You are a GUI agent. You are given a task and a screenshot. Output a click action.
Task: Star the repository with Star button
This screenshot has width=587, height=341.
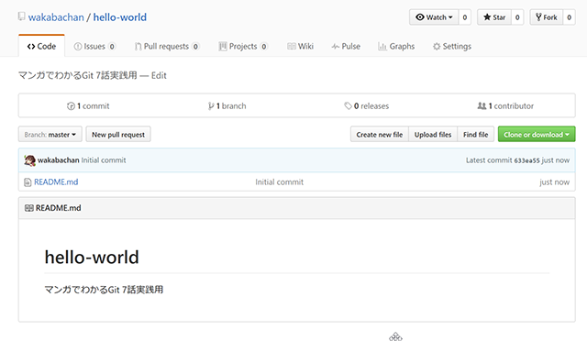494,17
